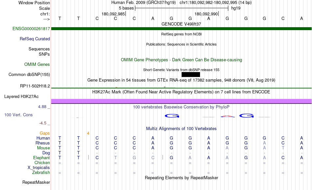Select the Common dbSNP(155) label

pyautogui.click(x=29, y=74)
